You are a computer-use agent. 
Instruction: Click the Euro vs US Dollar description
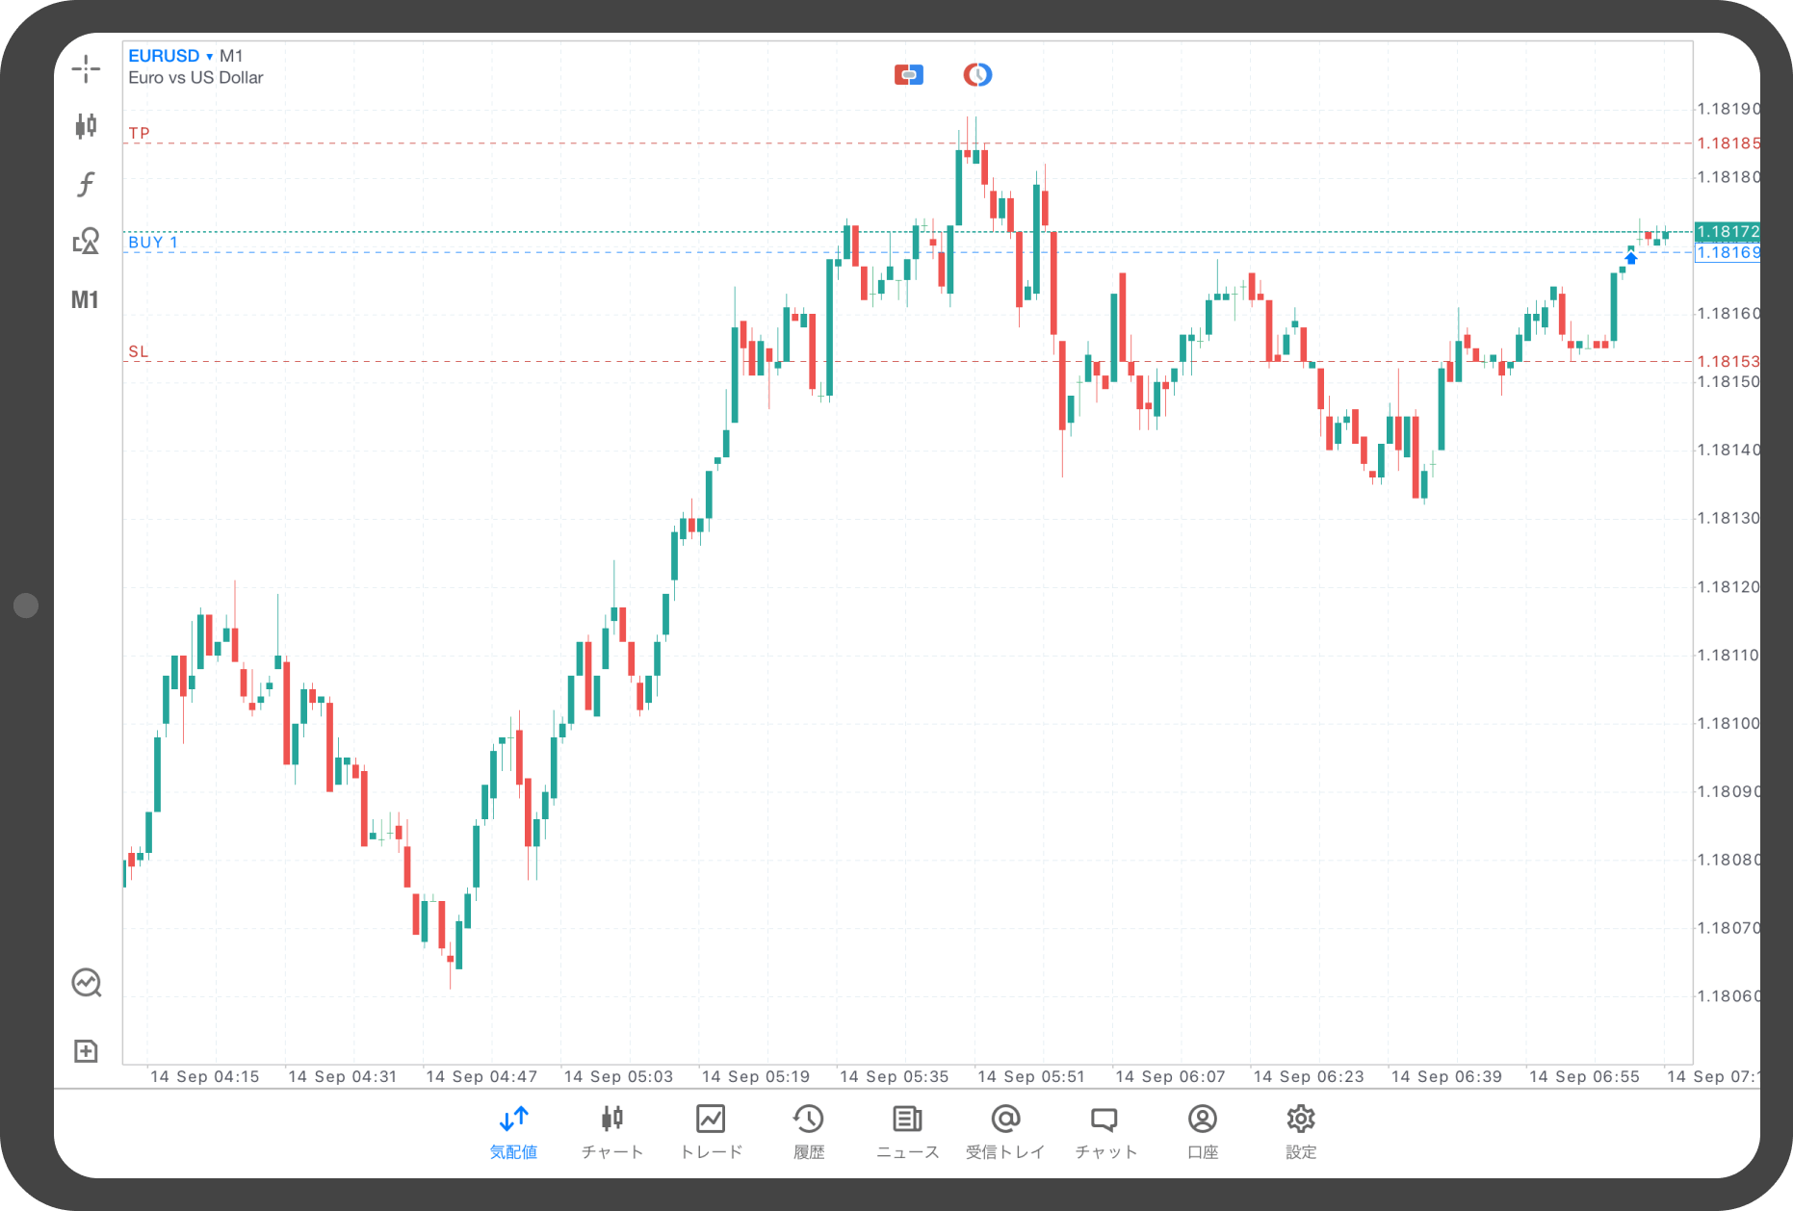195,78
